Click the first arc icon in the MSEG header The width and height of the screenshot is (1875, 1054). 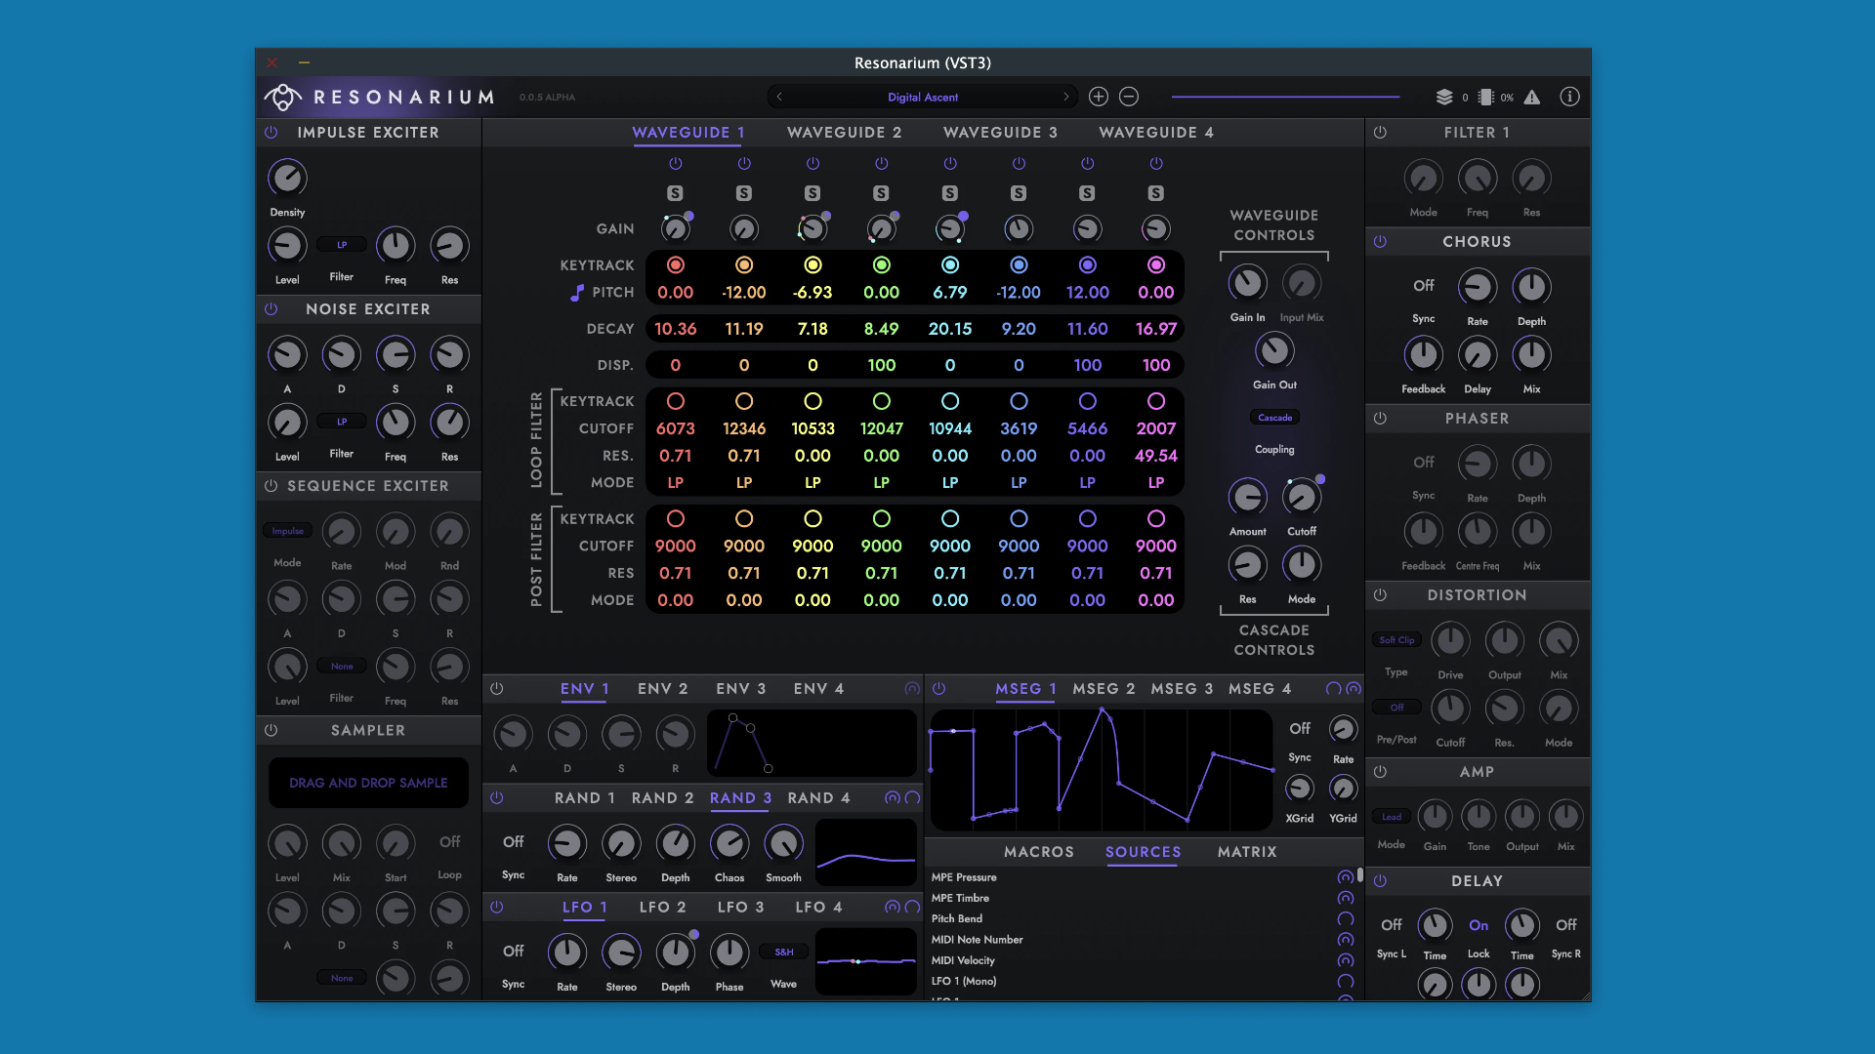[x=1333, y=689]
